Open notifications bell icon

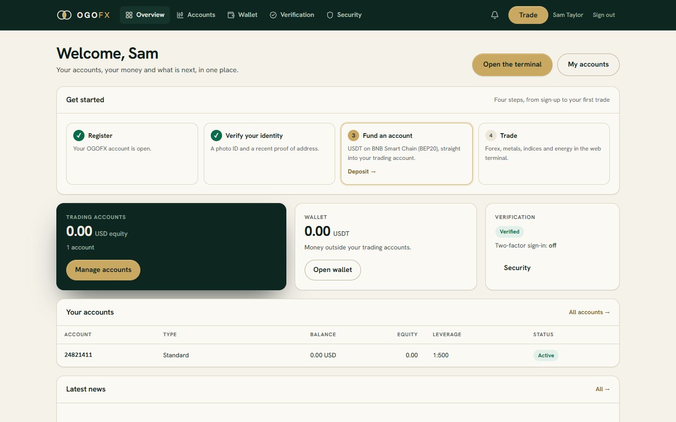coord(495,15)
